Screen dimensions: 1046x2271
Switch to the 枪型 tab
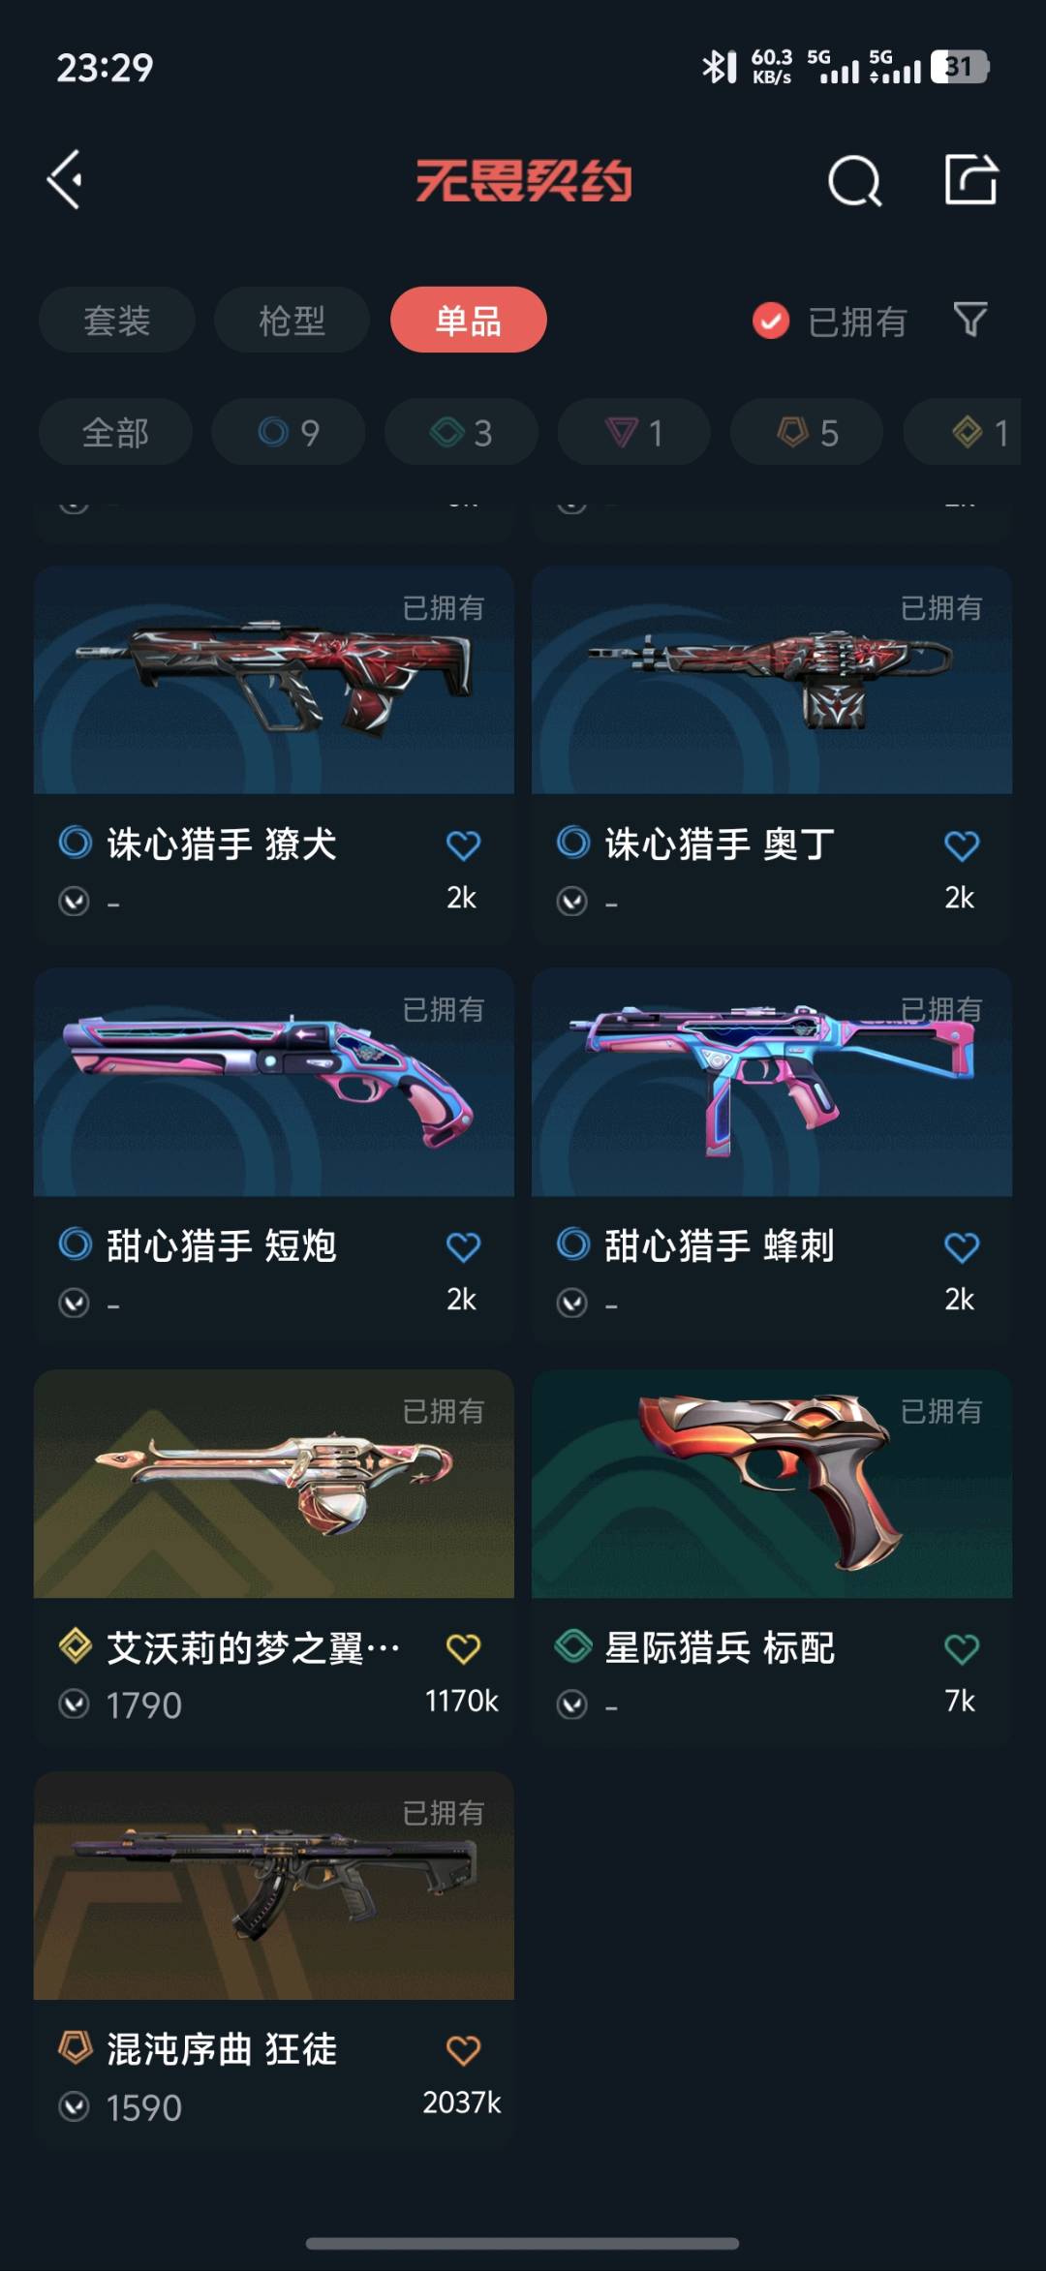coord(292,320)
